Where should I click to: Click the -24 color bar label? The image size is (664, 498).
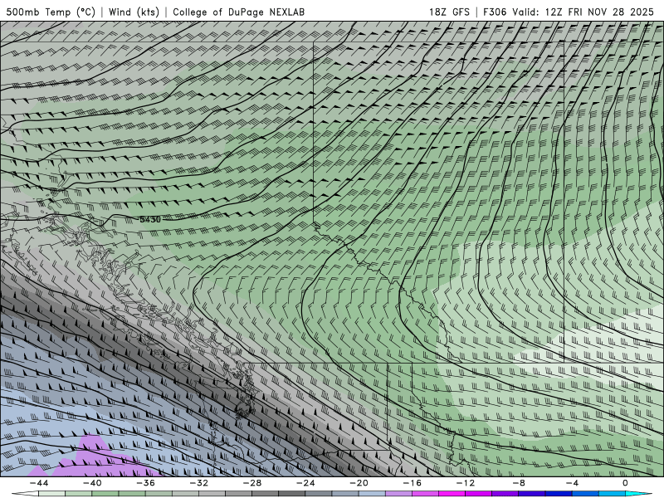[x=305, y=483]
